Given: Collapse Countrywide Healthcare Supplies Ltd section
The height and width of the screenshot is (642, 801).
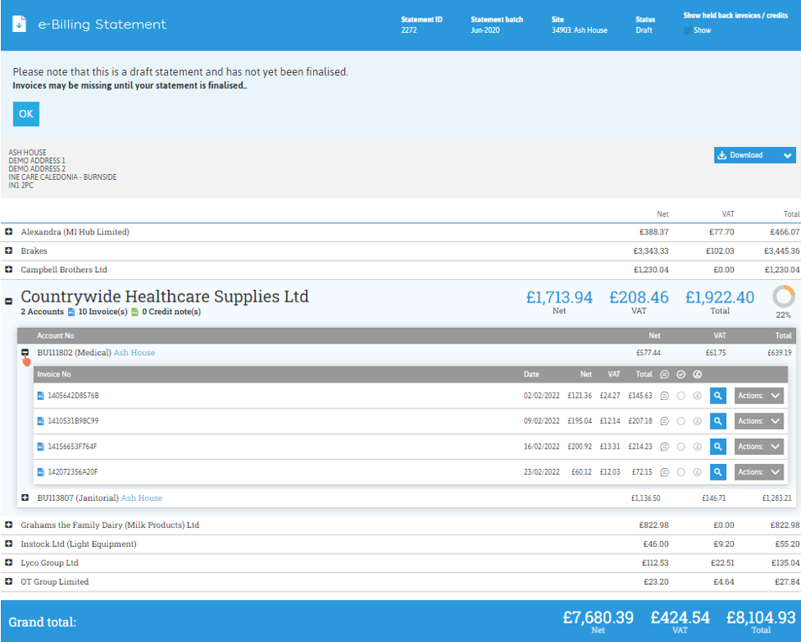Looking at the screenshot, I should [8, 301].
